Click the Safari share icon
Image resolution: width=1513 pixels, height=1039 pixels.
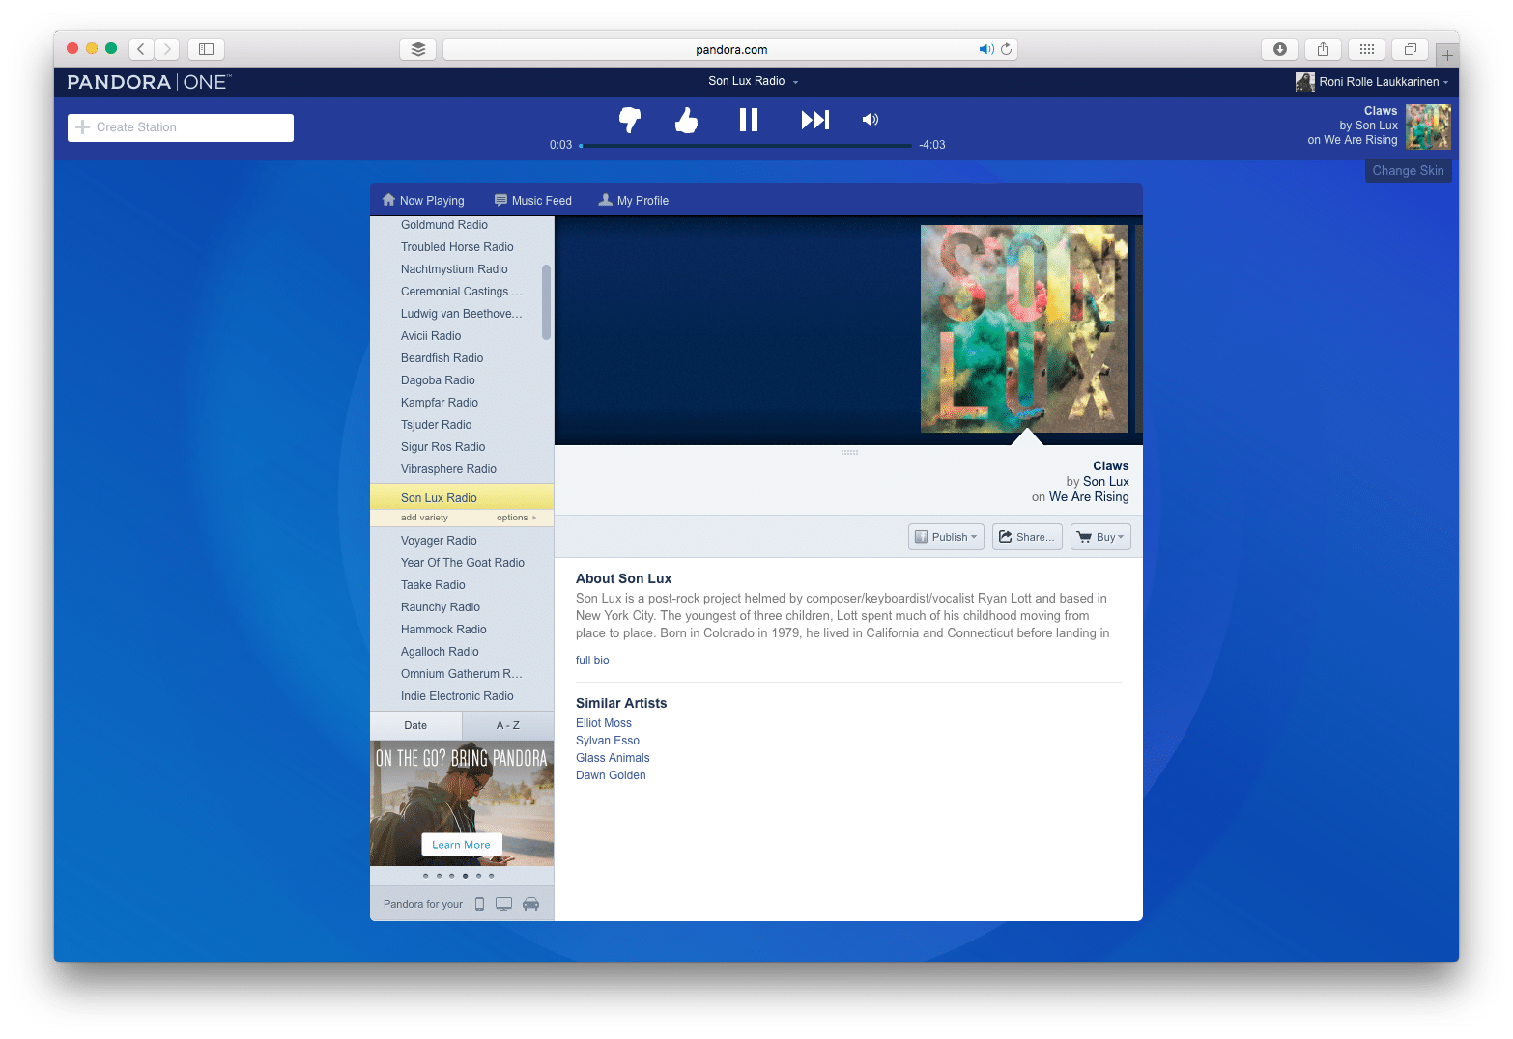(1323, 49)
